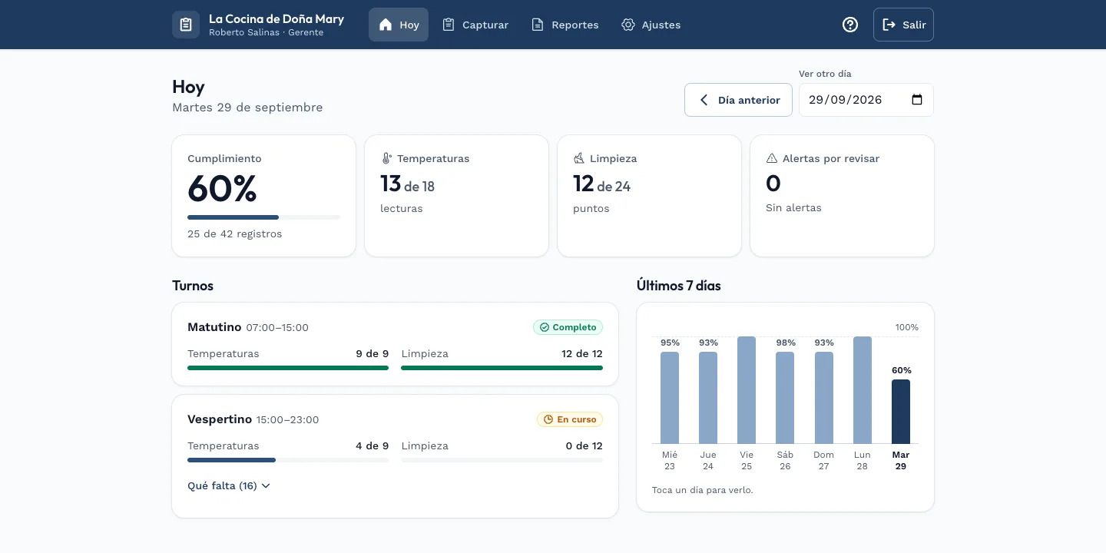Click the "12 de 24" cleaning count

[601, 184]
